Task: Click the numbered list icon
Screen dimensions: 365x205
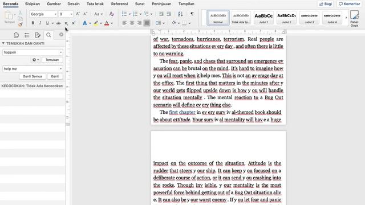Action: tap(135, 14)
